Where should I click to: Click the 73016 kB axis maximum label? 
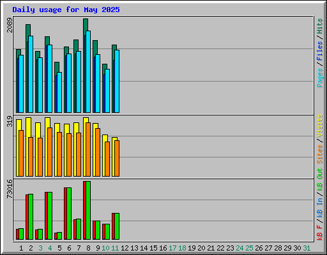[10, 189]
